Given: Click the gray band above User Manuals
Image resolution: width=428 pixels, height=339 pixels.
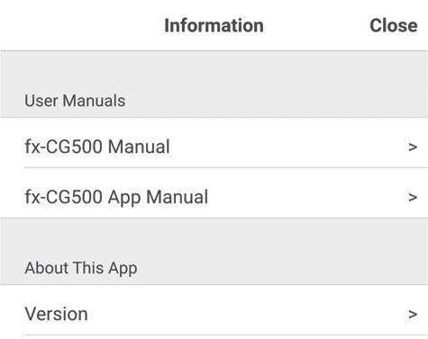Looking at the screenshot, I should [214, 70].
